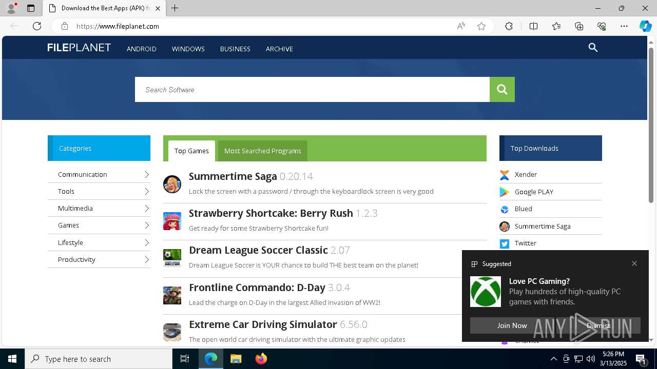
Task: Click the green search button beside Search Software
Action: pyautogui.click(x=502, y=90)
